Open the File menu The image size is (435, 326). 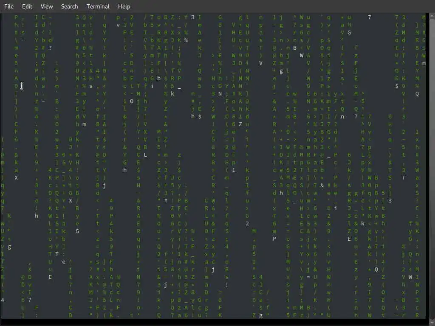(9, 6)
